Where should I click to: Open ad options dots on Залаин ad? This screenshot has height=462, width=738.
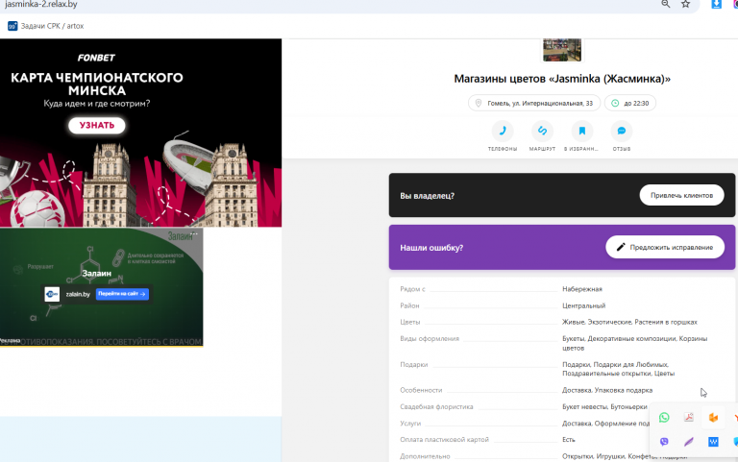pos(194,233)
